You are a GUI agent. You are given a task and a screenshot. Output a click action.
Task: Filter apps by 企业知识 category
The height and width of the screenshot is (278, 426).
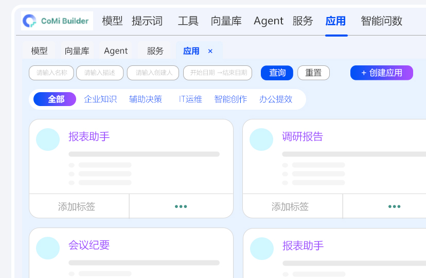[100, 99]
